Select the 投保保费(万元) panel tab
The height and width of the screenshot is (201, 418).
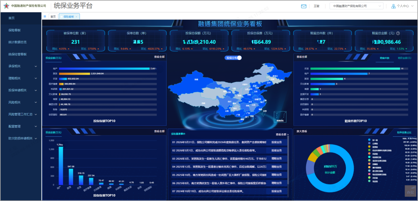tap(53, 132)
